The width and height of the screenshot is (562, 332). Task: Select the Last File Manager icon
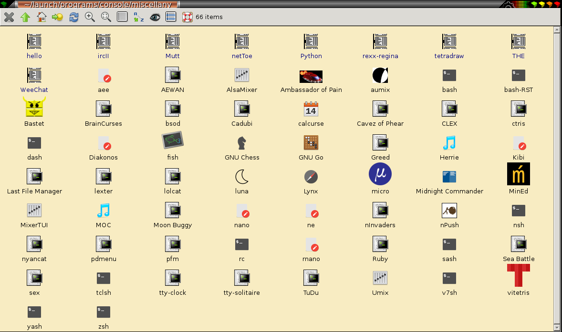click(34, 176)
